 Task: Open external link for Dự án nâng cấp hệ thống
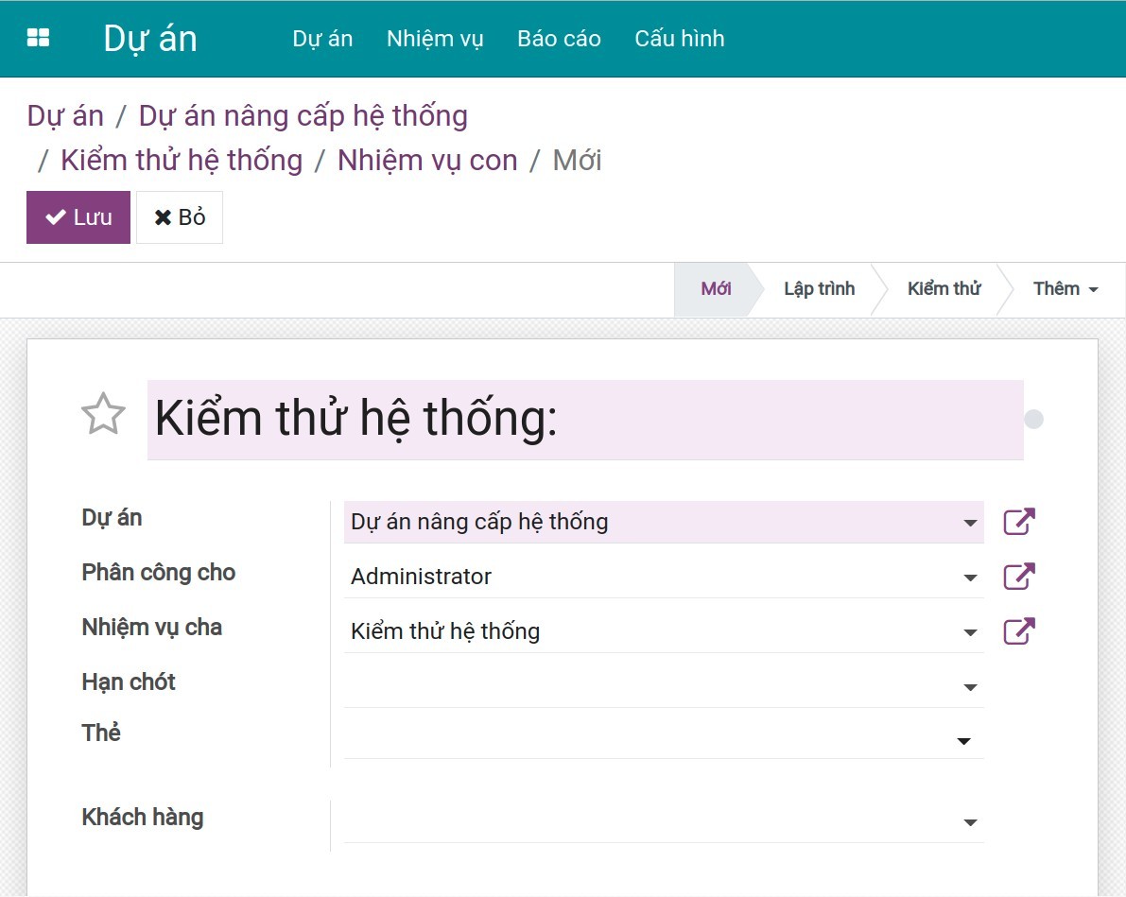pos(1018,521)
